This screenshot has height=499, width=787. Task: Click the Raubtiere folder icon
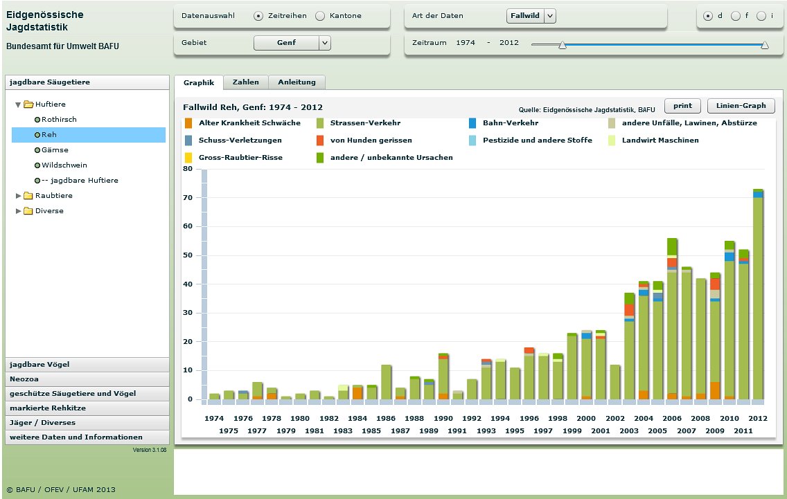click(28, 196)
